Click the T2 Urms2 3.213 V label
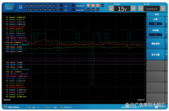The height and width of the screenshot is (111, 169). [15, 94]
